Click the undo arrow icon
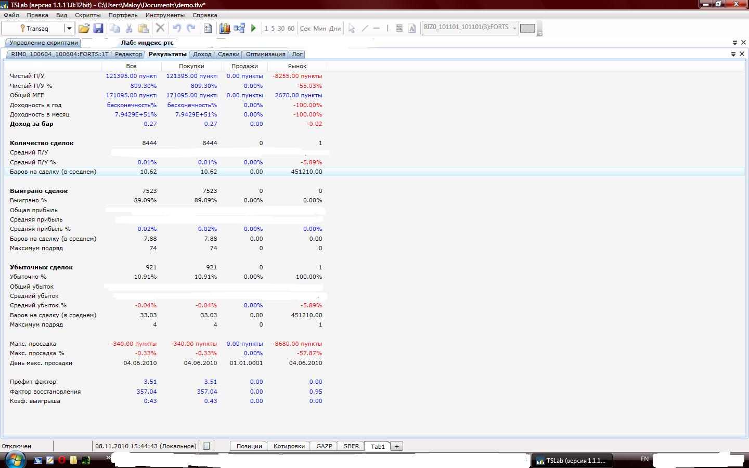This screenshot has height=468, width=749. click(x=177, y=29)
